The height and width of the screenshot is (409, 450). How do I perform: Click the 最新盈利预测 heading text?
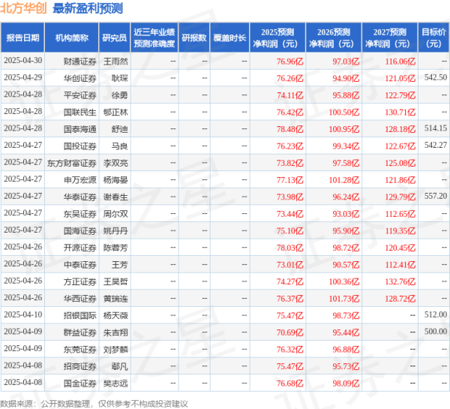coord(88,9)
